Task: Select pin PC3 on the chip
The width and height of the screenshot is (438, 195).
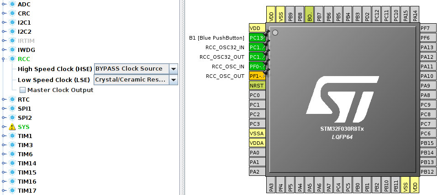Action: click(x=257, y=123)
